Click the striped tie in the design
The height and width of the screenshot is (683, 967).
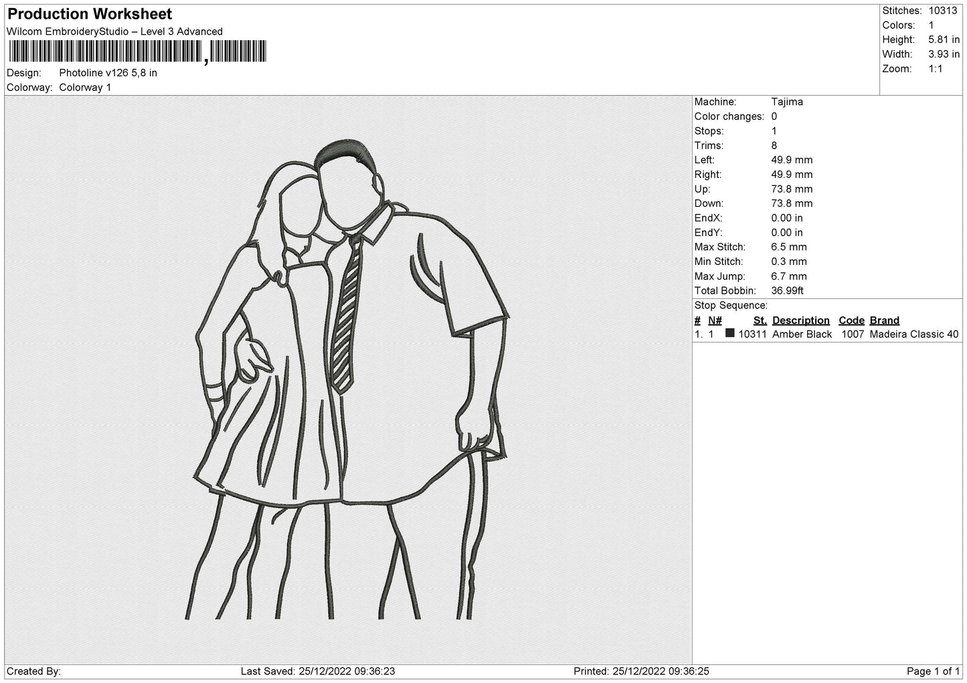click(347, 313)
